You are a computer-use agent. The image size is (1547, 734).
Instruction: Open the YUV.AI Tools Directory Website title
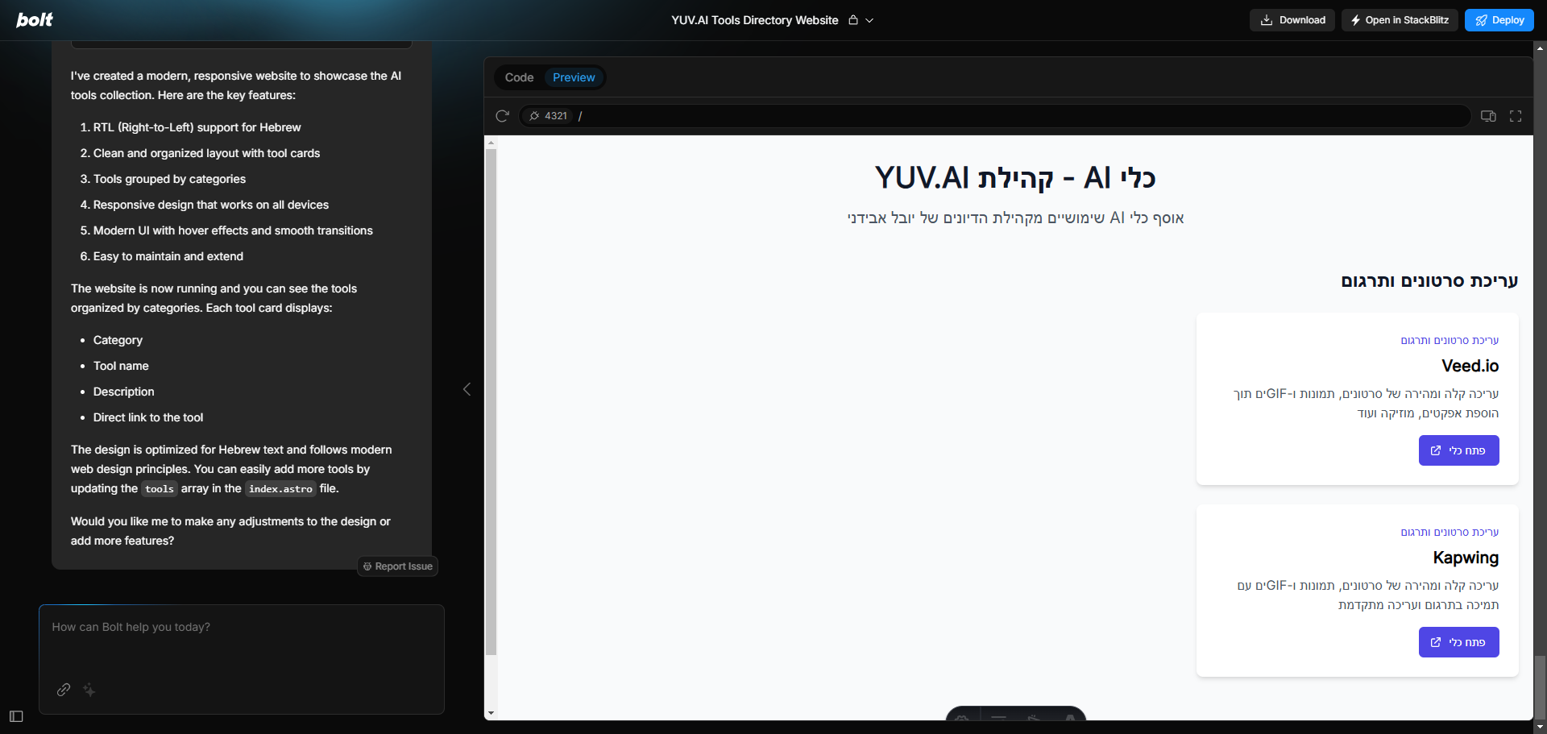click(x=755, y=20)
